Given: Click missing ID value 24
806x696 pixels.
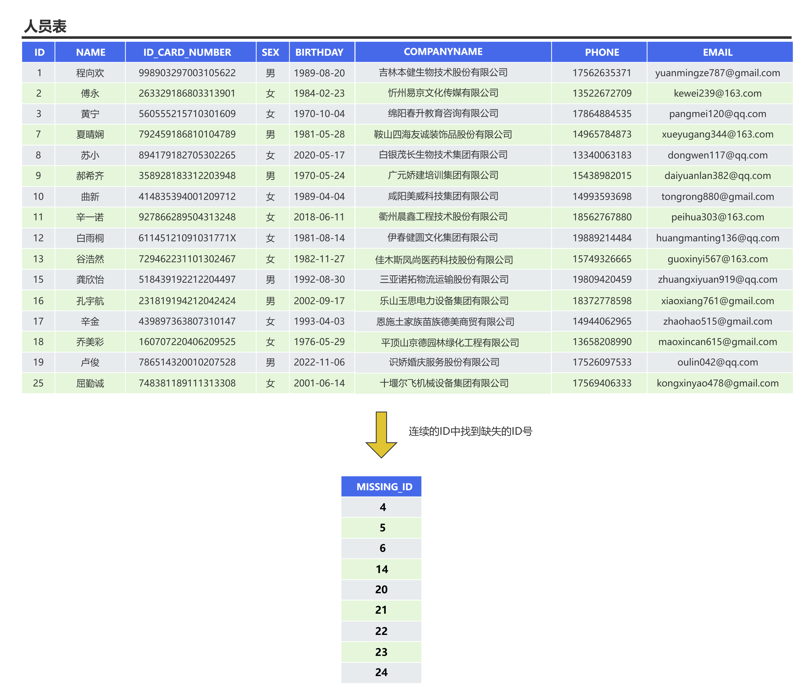Looking at the screenshot, I should [x=382, y=672].
